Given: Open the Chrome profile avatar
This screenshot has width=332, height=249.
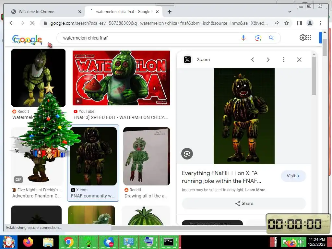Looking at the screenshot, I should (x=310, y=23).
